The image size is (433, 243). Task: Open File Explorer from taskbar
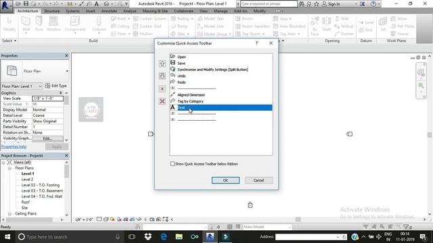coord(179,237)
